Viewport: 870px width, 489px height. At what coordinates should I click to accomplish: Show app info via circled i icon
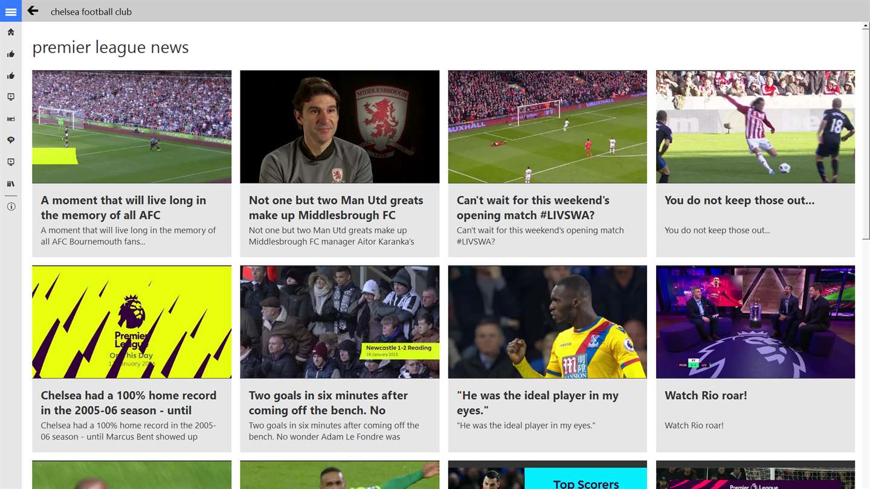coord(11,206)
